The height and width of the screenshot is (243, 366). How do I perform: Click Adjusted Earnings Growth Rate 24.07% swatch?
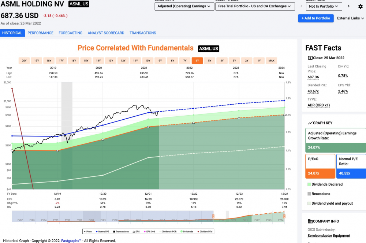click(336, 147)
